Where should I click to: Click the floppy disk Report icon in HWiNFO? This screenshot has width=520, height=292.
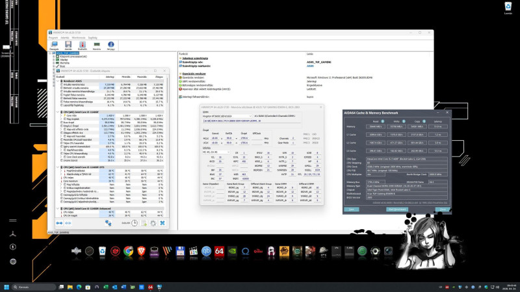click(x=68, y=45)
